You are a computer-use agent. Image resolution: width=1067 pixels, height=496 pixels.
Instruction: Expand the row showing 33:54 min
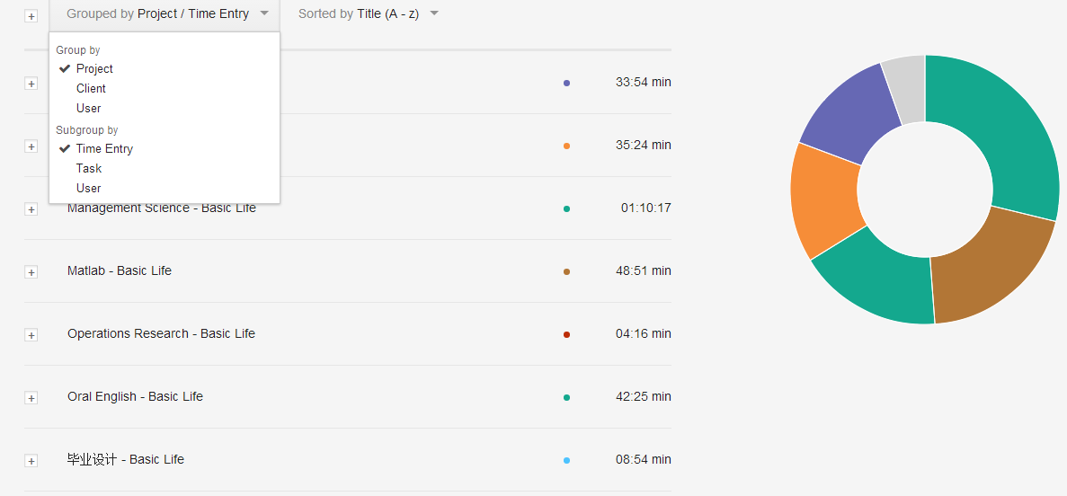tap(31, 84)
